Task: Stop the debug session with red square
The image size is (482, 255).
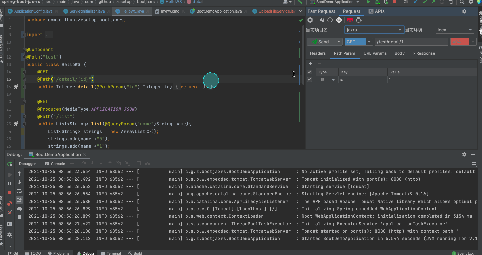Action: [9, 192]
